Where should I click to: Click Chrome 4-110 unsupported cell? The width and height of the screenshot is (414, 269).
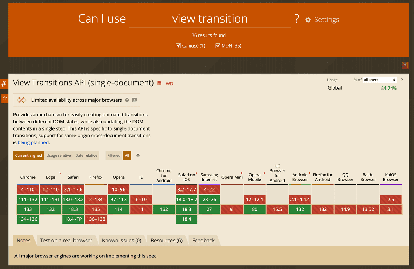click(x=28, y=189)
